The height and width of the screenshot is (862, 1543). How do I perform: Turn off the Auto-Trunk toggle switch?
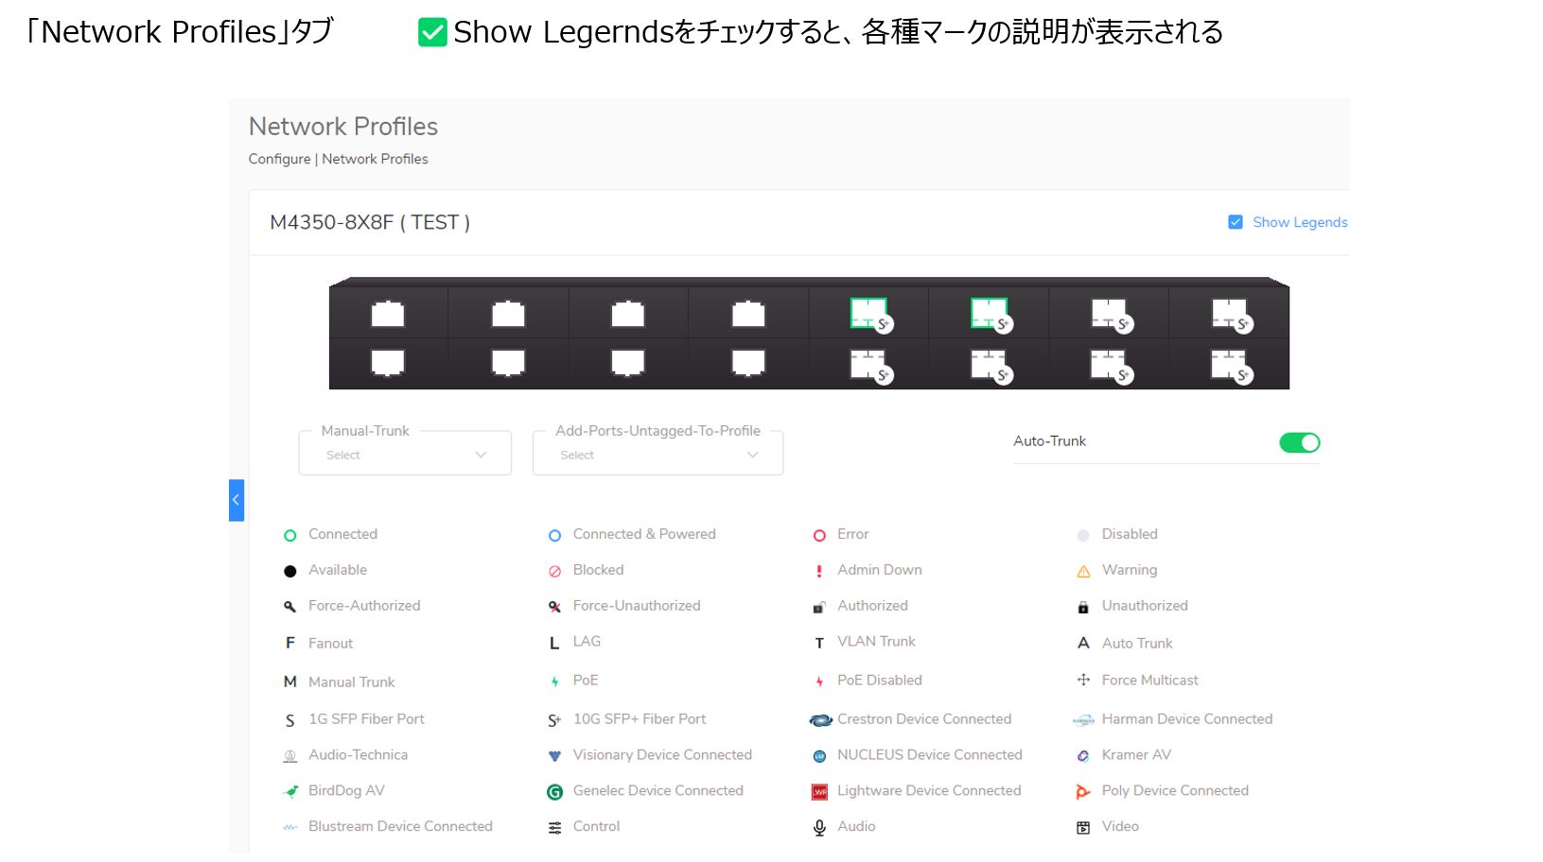1299,442
